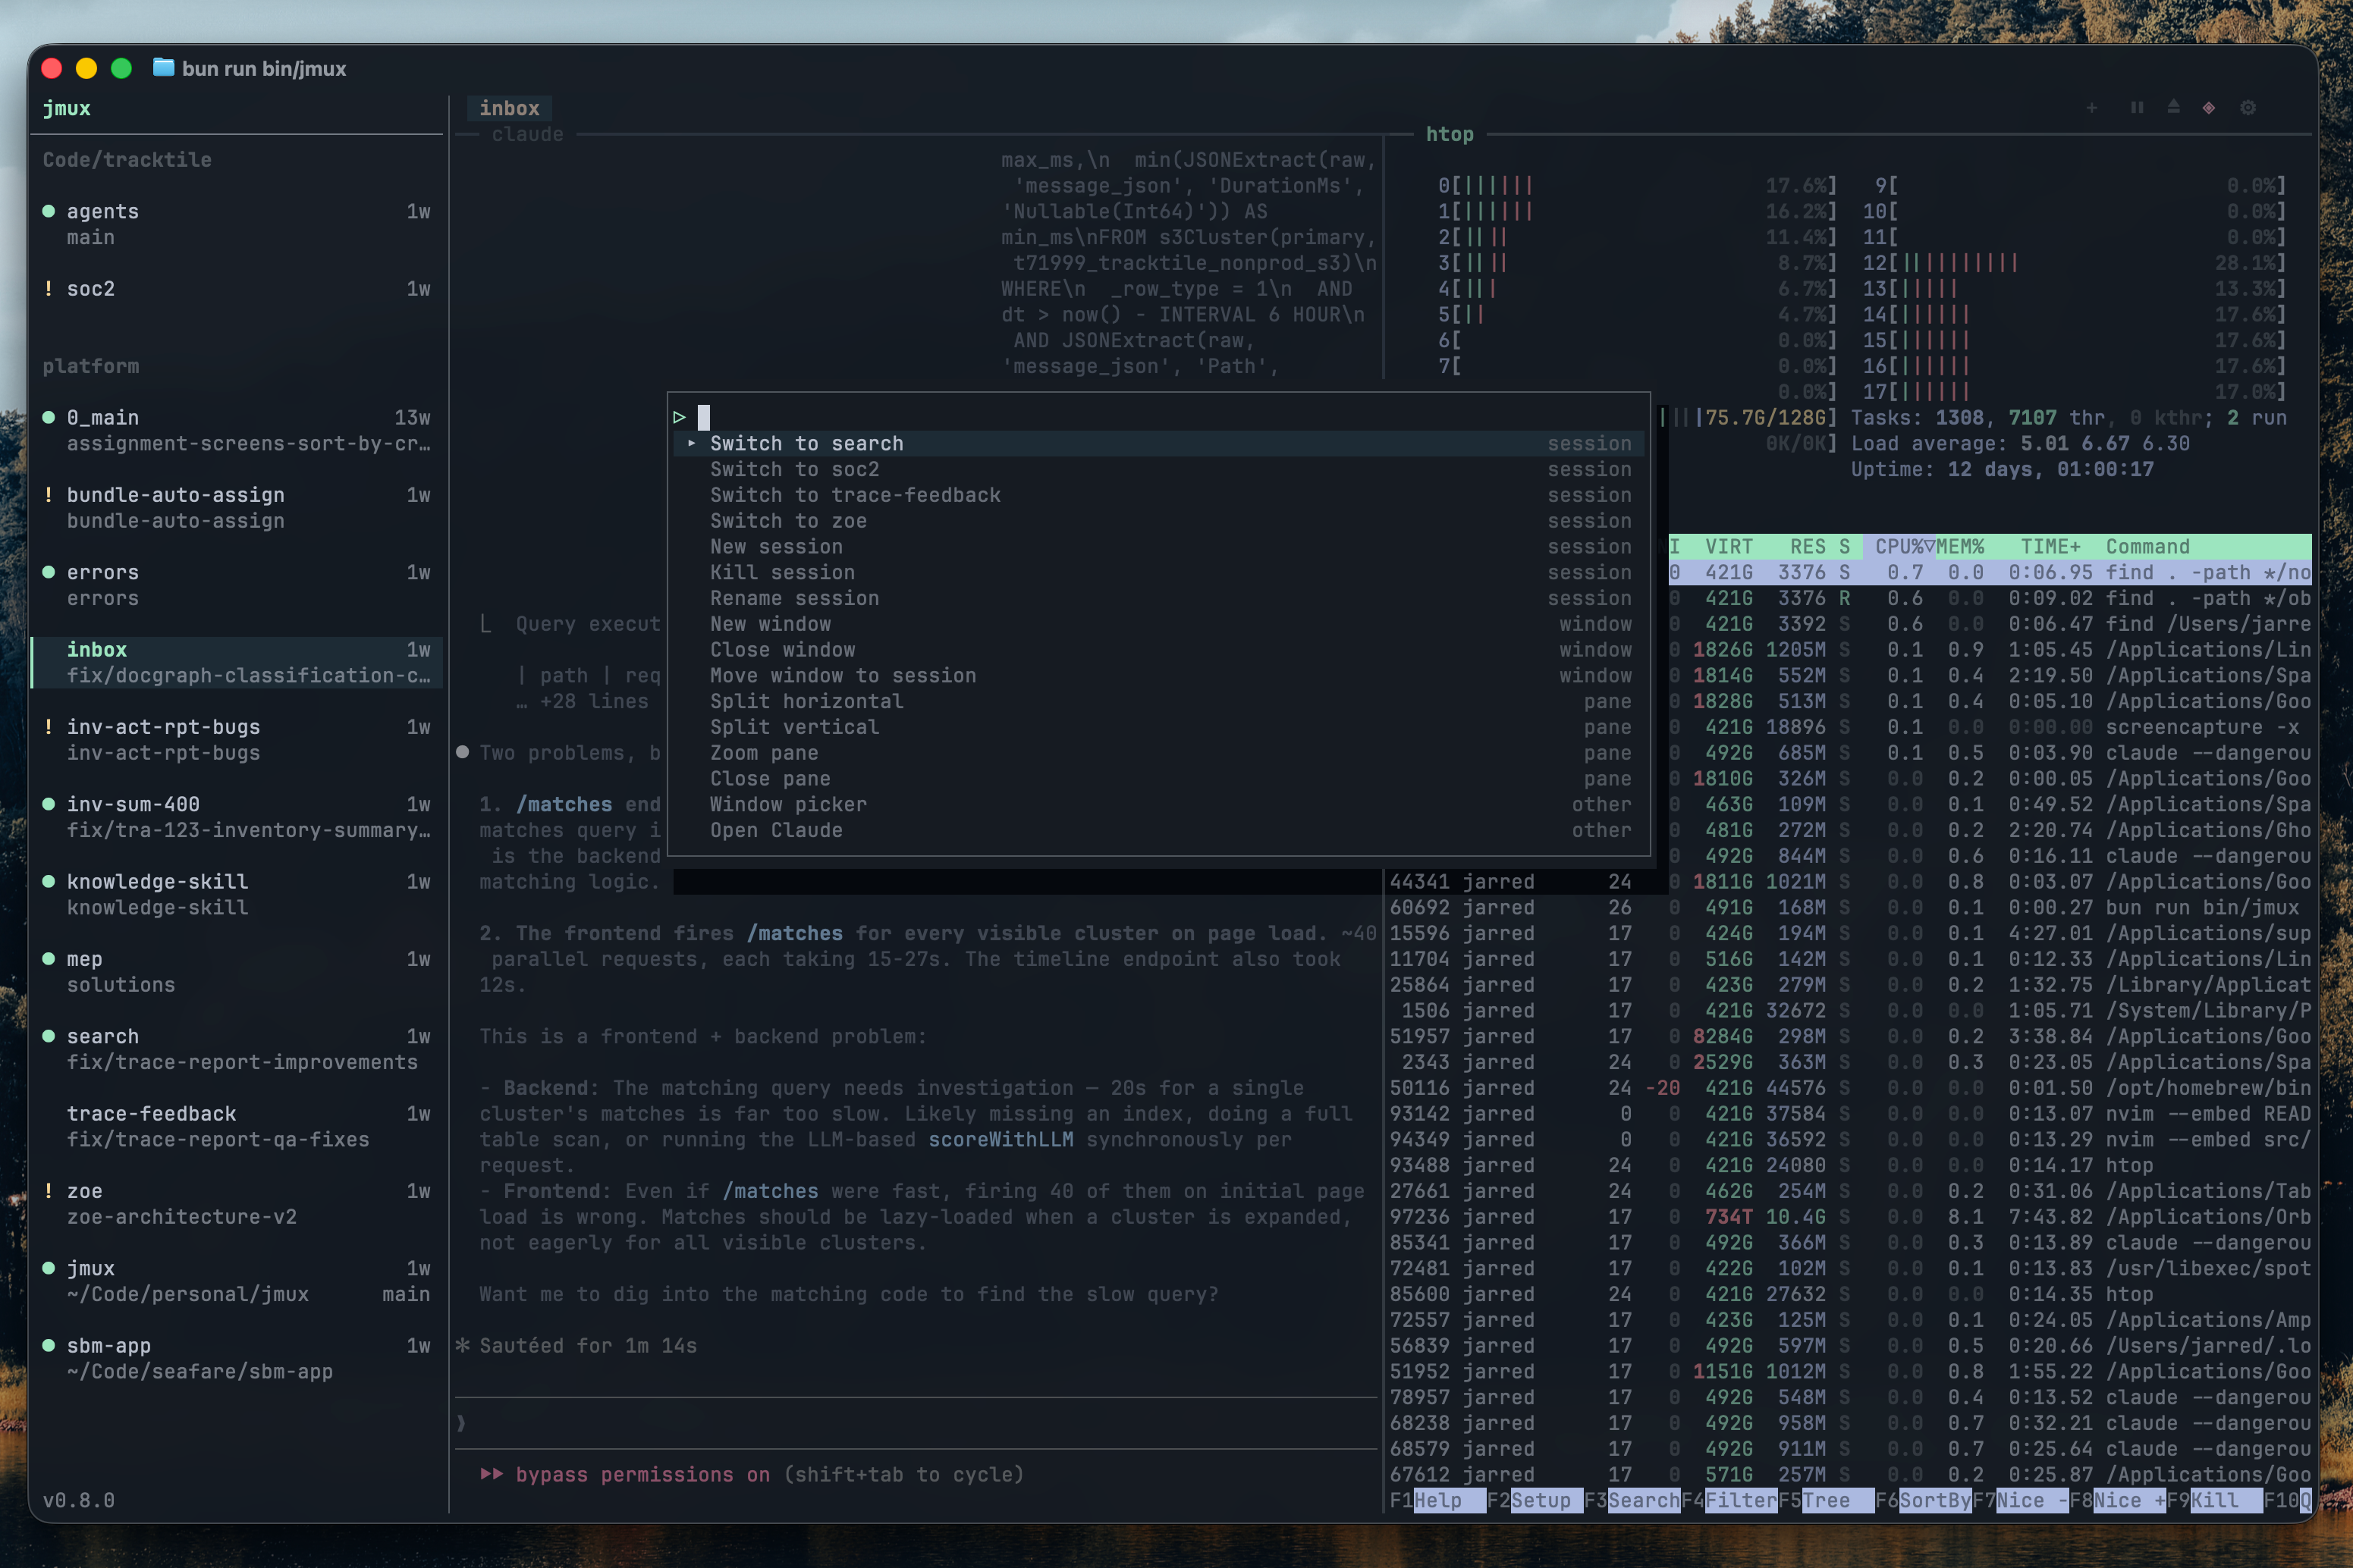
Task: Click the disclosure triangle beside Switch to search
Action: point(690,443)
